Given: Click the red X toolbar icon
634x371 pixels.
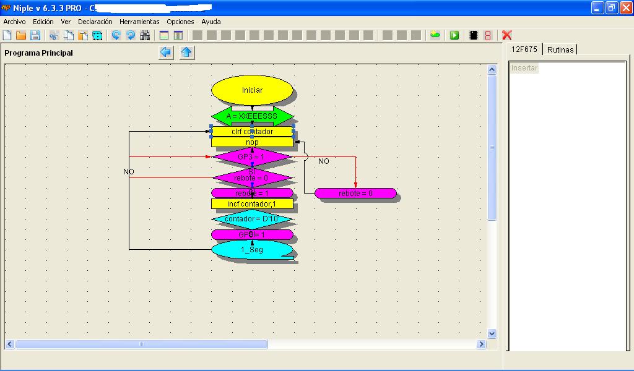Looking at the screenshot, I should pyautogui.click(x=506, y=35).
